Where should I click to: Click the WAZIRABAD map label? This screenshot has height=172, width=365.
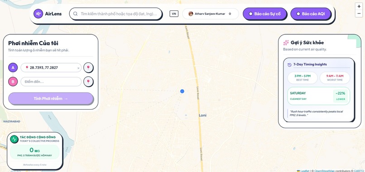[11, 121]
